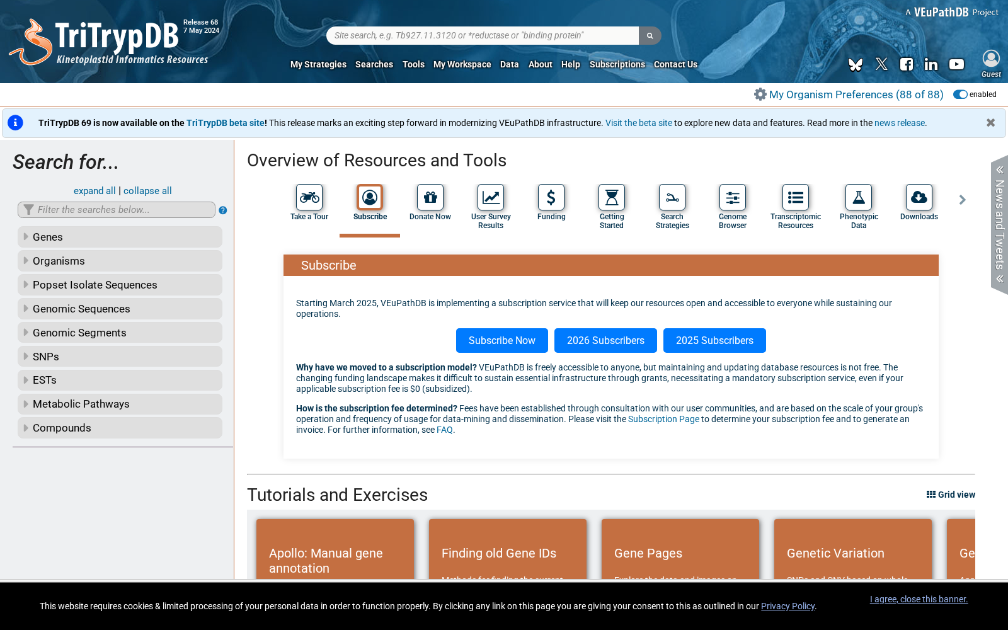
Task: Click the Search Strategies icon
Action: (672, 197)
